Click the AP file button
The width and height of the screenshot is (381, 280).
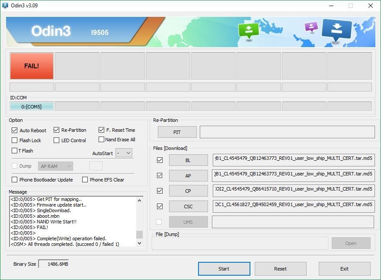tap(188, 175)
